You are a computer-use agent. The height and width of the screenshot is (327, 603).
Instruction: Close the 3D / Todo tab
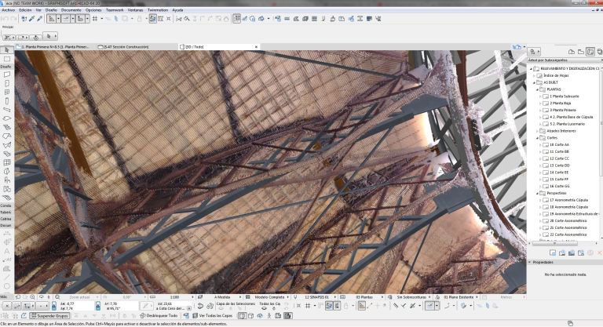point(254,47)
